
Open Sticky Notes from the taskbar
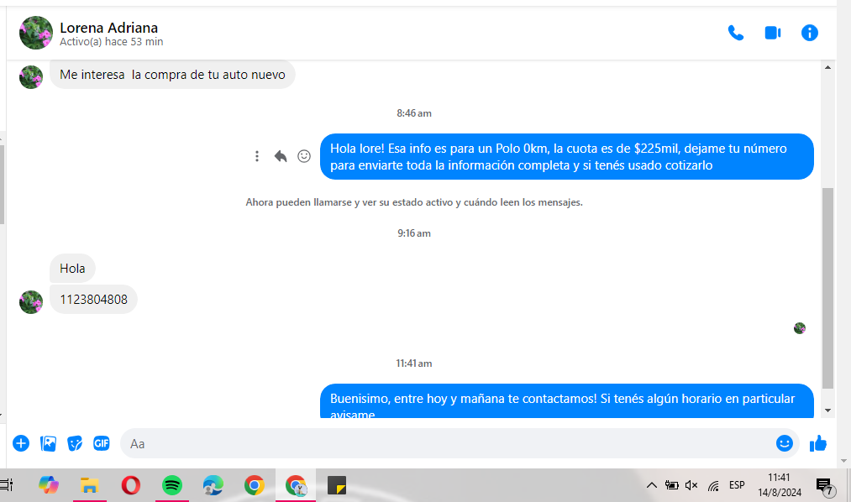pos(337,485)
